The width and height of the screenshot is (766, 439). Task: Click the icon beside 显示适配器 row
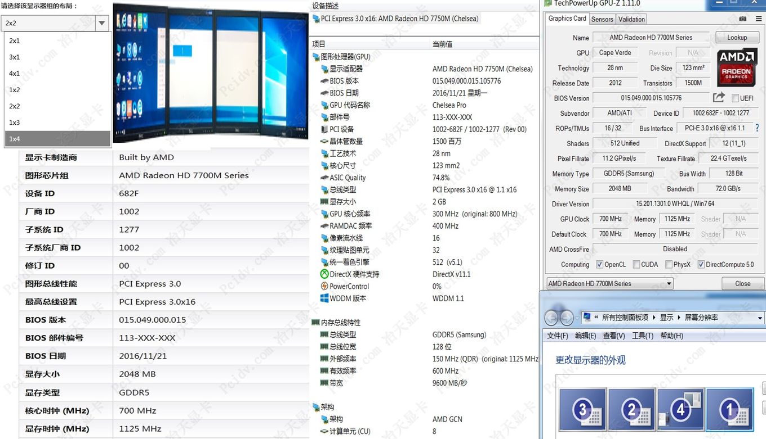(324, 69)
